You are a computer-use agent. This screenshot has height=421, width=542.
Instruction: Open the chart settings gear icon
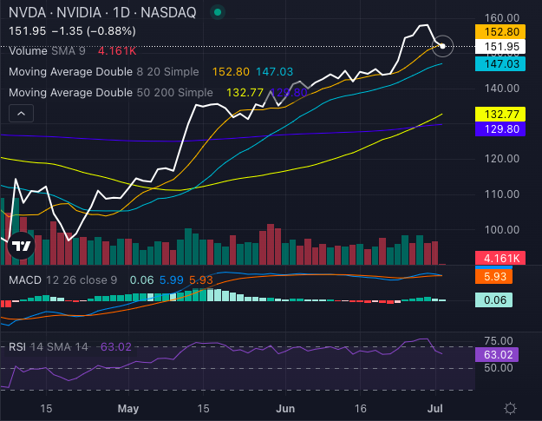pos(510,409)
